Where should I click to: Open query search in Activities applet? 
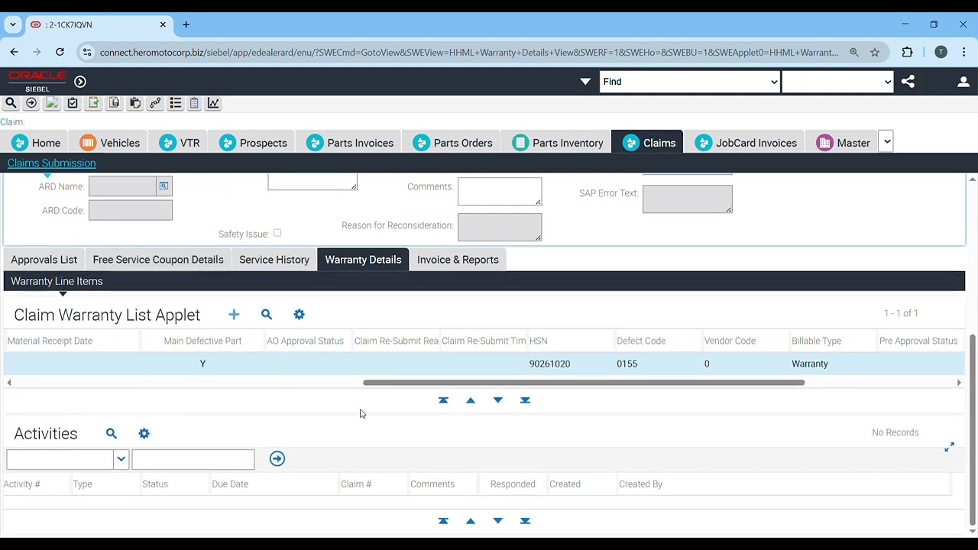pyautogui.click(x=112, y=434)
